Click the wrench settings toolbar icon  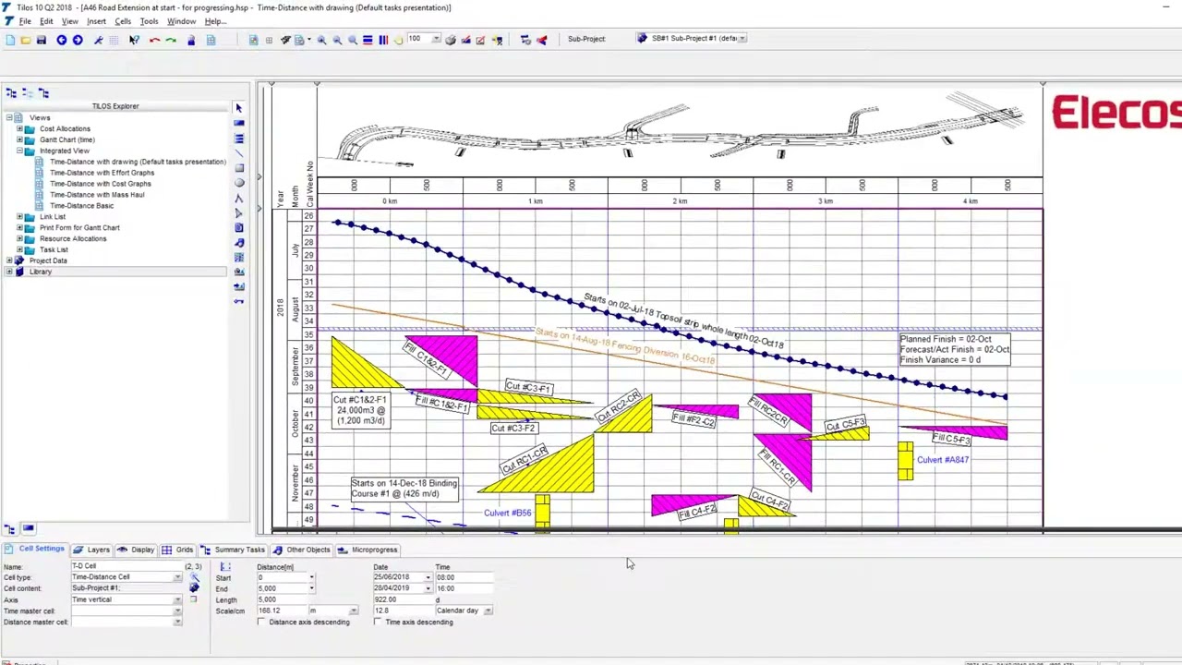pyautogui.click(x=99, y=40)
